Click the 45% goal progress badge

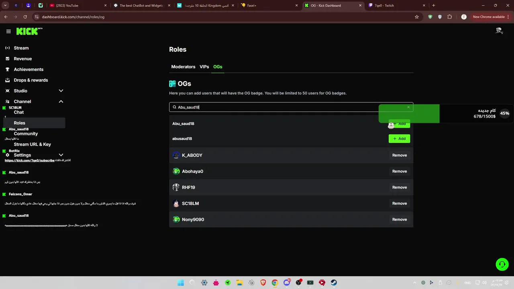[505, 113]
